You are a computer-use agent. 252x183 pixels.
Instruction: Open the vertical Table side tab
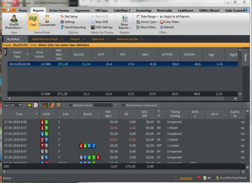click(x=245, y=57)
